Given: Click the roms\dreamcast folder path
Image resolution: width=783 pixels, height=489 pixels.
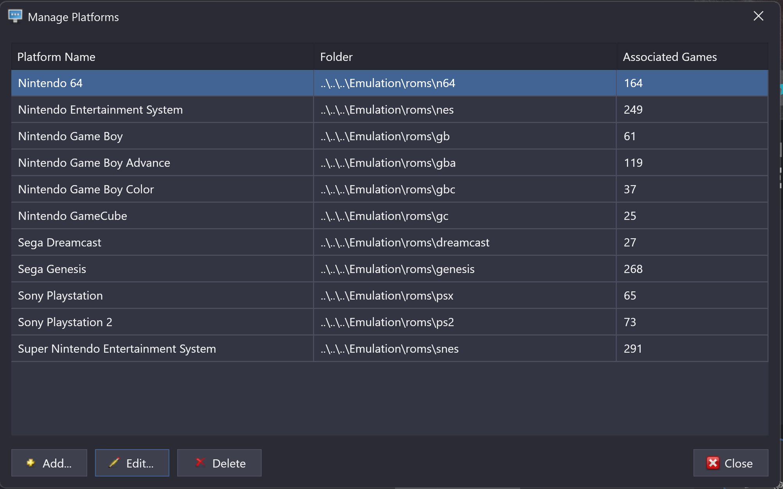Looking at the screenshot, I should coord(465,243).
